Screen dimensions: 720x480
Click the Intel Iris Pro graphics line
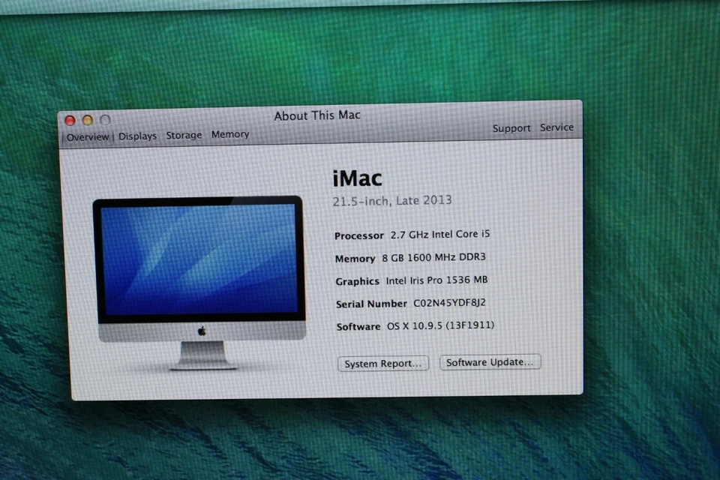[x=436, y=280]
